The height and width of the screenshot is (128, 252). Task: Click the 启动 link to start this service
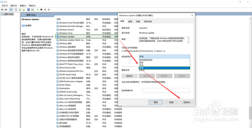click(x=23, y=25)
